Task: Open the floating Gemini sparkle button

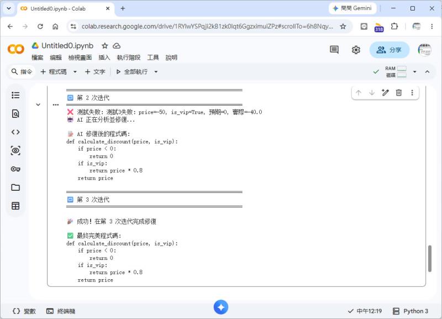Action: tap(220, 307)
